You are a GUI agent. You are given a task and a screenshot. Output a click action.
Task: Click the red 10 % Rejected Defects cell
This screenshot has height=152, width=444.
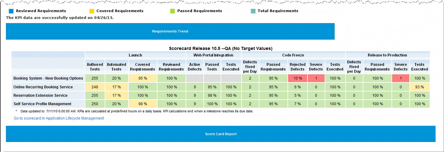tap(297, 78)
